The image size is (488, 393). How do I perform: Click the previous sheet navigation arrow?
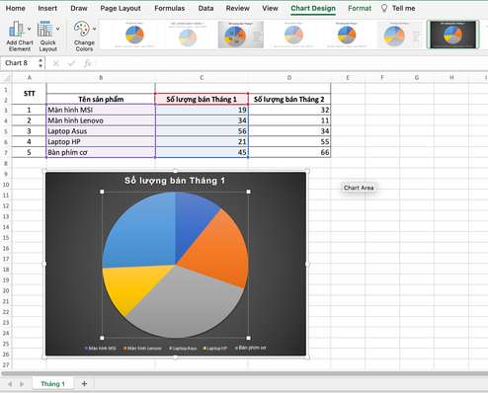(10, 384)
